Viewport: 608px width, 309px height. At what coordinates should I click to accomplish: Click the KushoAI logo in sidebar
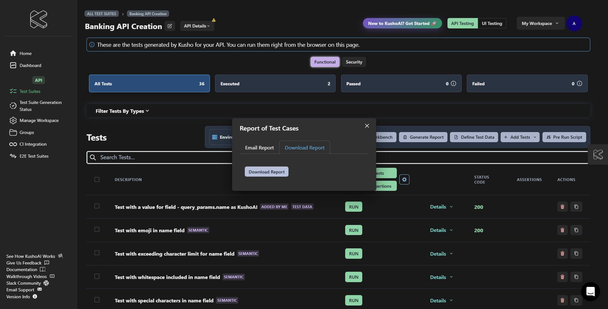click(39, 19)
